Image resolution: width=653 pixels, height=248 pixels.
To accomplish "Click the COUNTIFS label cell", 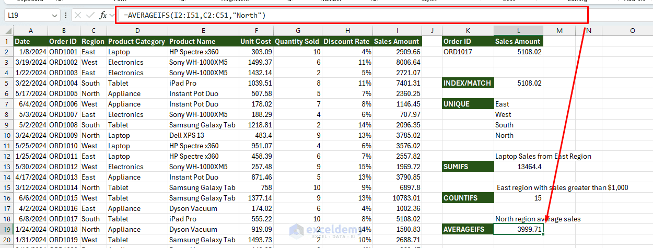I will coord(468,198).
